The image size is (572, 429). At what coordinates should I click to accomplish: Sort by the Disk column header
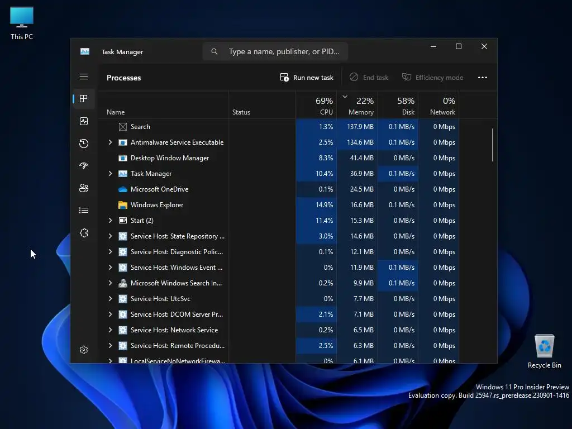click(x=398, y=106)
